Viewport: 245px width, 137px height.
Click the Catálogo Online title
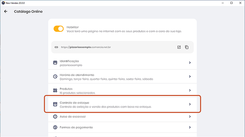click(x=28, y=12)
